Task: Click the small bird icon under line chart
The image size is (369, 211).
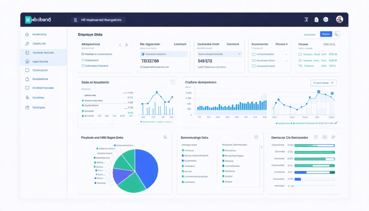Action: (x=336, y=123)
